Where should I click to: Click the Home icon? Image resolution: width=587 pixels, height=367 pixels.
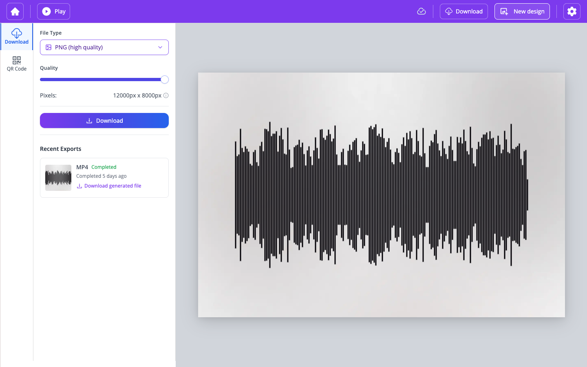pos(15,11)
